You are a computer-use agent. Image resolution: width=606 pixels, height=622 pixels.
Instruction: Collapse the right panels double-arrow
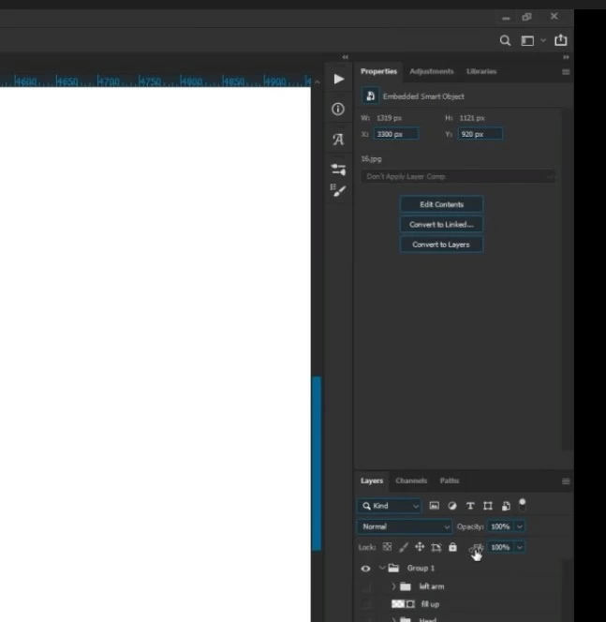tap(566, 57)
